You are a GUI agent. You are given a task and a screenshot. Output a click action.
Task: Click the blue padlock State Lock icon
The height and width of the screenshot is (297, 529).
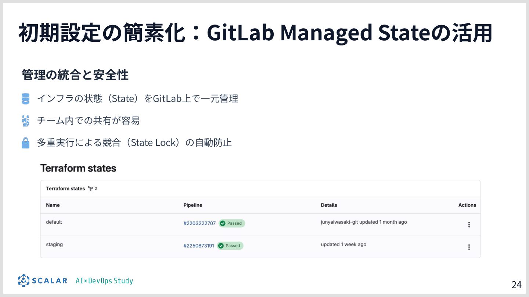pos(25,142)
